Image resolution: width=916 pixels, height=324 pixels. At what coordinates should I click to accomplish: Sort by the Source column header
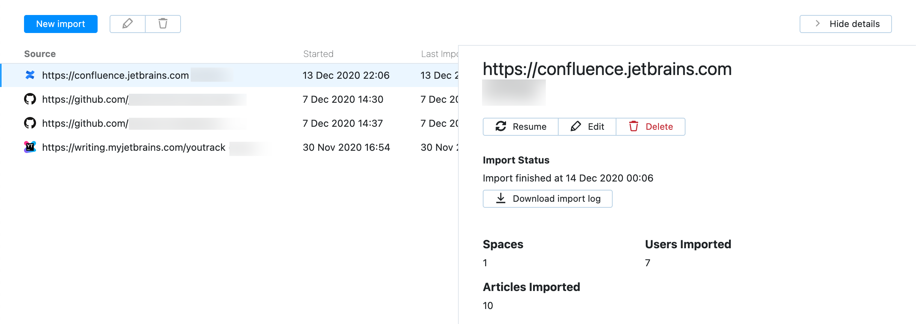[39, 54]
